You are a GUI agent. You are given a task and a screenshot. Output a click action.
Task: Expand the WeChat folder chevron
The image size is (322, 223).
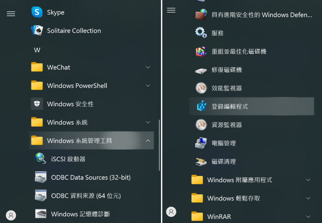[148, 67]
